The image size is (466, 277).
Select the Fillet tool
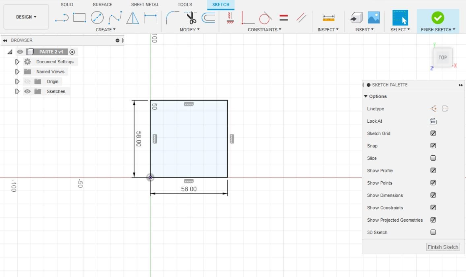(x=172, y=17)
